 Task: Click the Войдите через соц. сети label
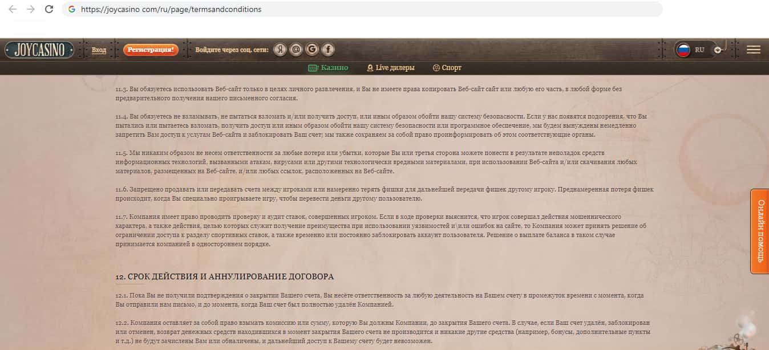pos(232,50)
